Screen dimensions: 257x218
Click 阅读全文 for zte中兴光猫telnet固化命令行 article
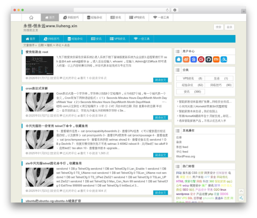[x=160, y=193]
